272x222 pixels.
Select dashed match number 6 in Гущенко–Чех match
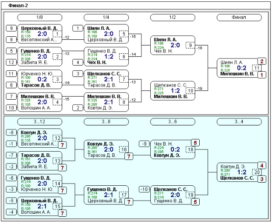click(124, 56)
